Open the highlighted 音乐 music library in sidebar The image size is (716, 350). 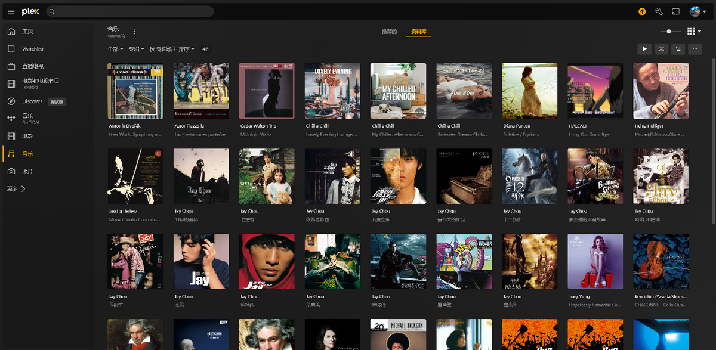tap(27, 154)
